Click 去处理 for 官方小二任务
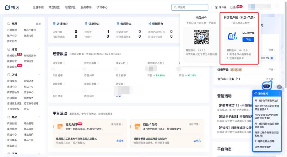 pos(271,79)
